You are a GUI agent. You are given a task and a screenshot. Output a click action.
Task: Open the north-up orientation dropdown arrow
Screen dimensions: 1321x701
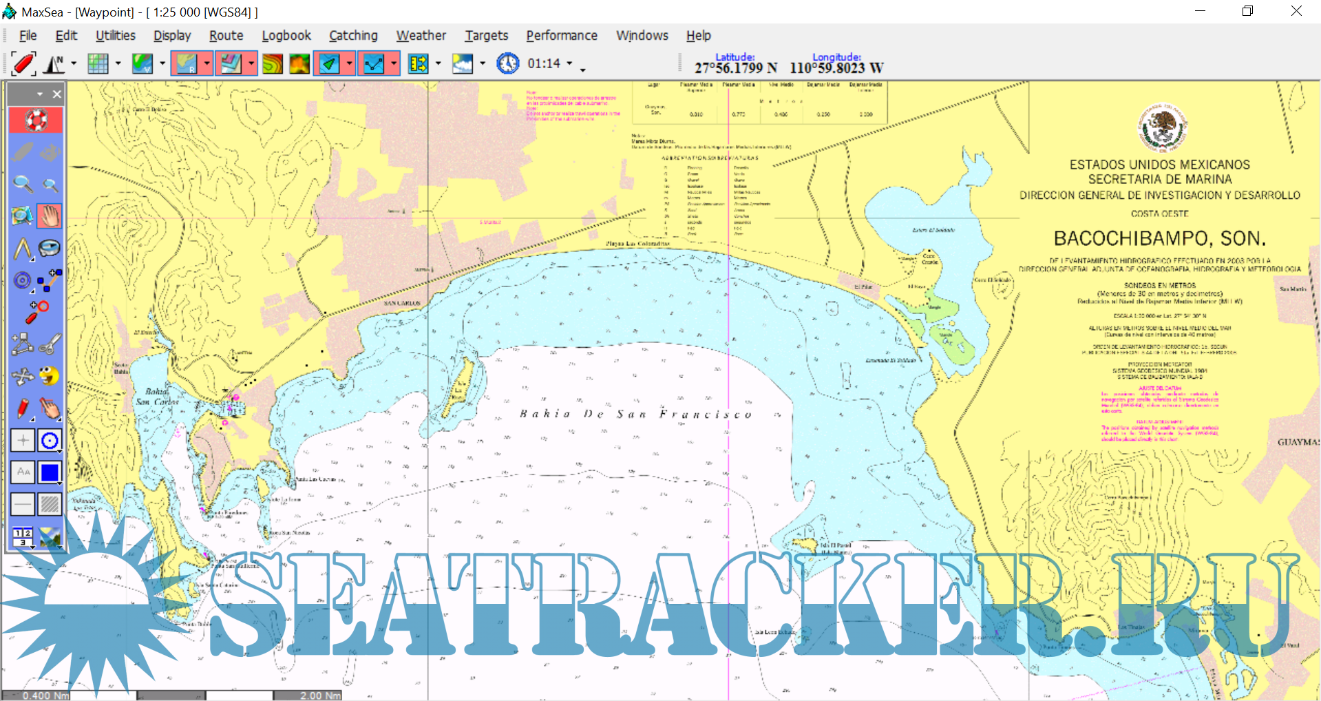click(74, 64)
